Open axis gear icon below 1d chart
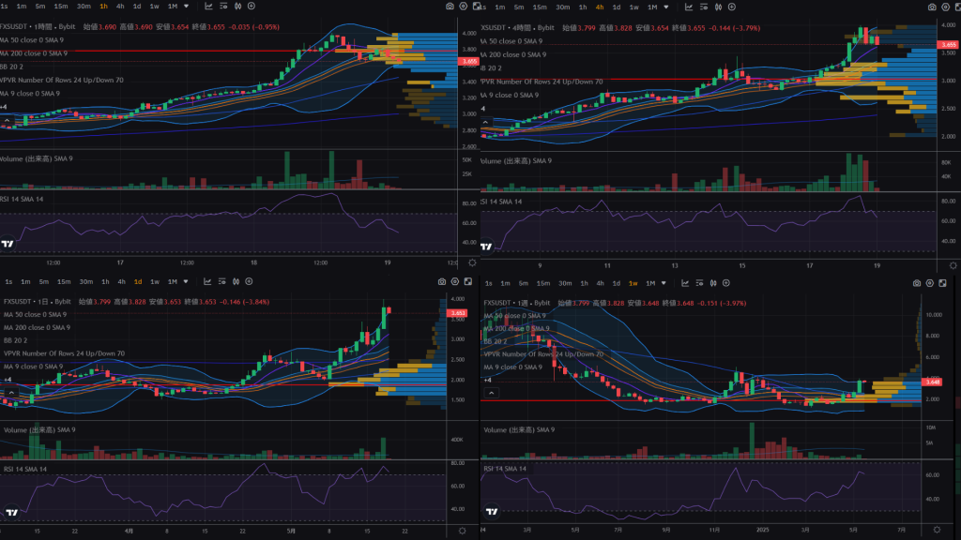Image resolution: width=961 pixels, height=540 pixels. pos(463,531)
